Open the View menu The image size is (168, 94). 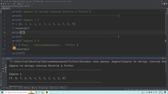(10, 1)
